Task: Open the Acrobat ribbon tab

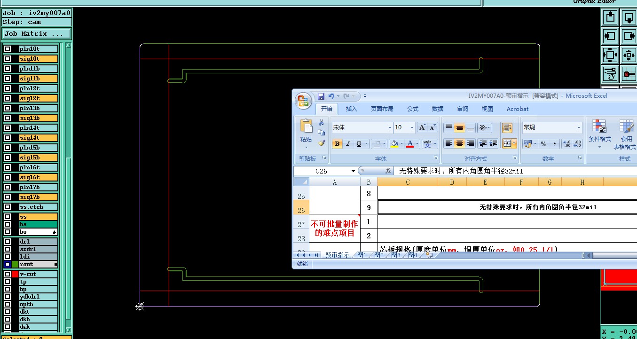Action: [518, 109]
